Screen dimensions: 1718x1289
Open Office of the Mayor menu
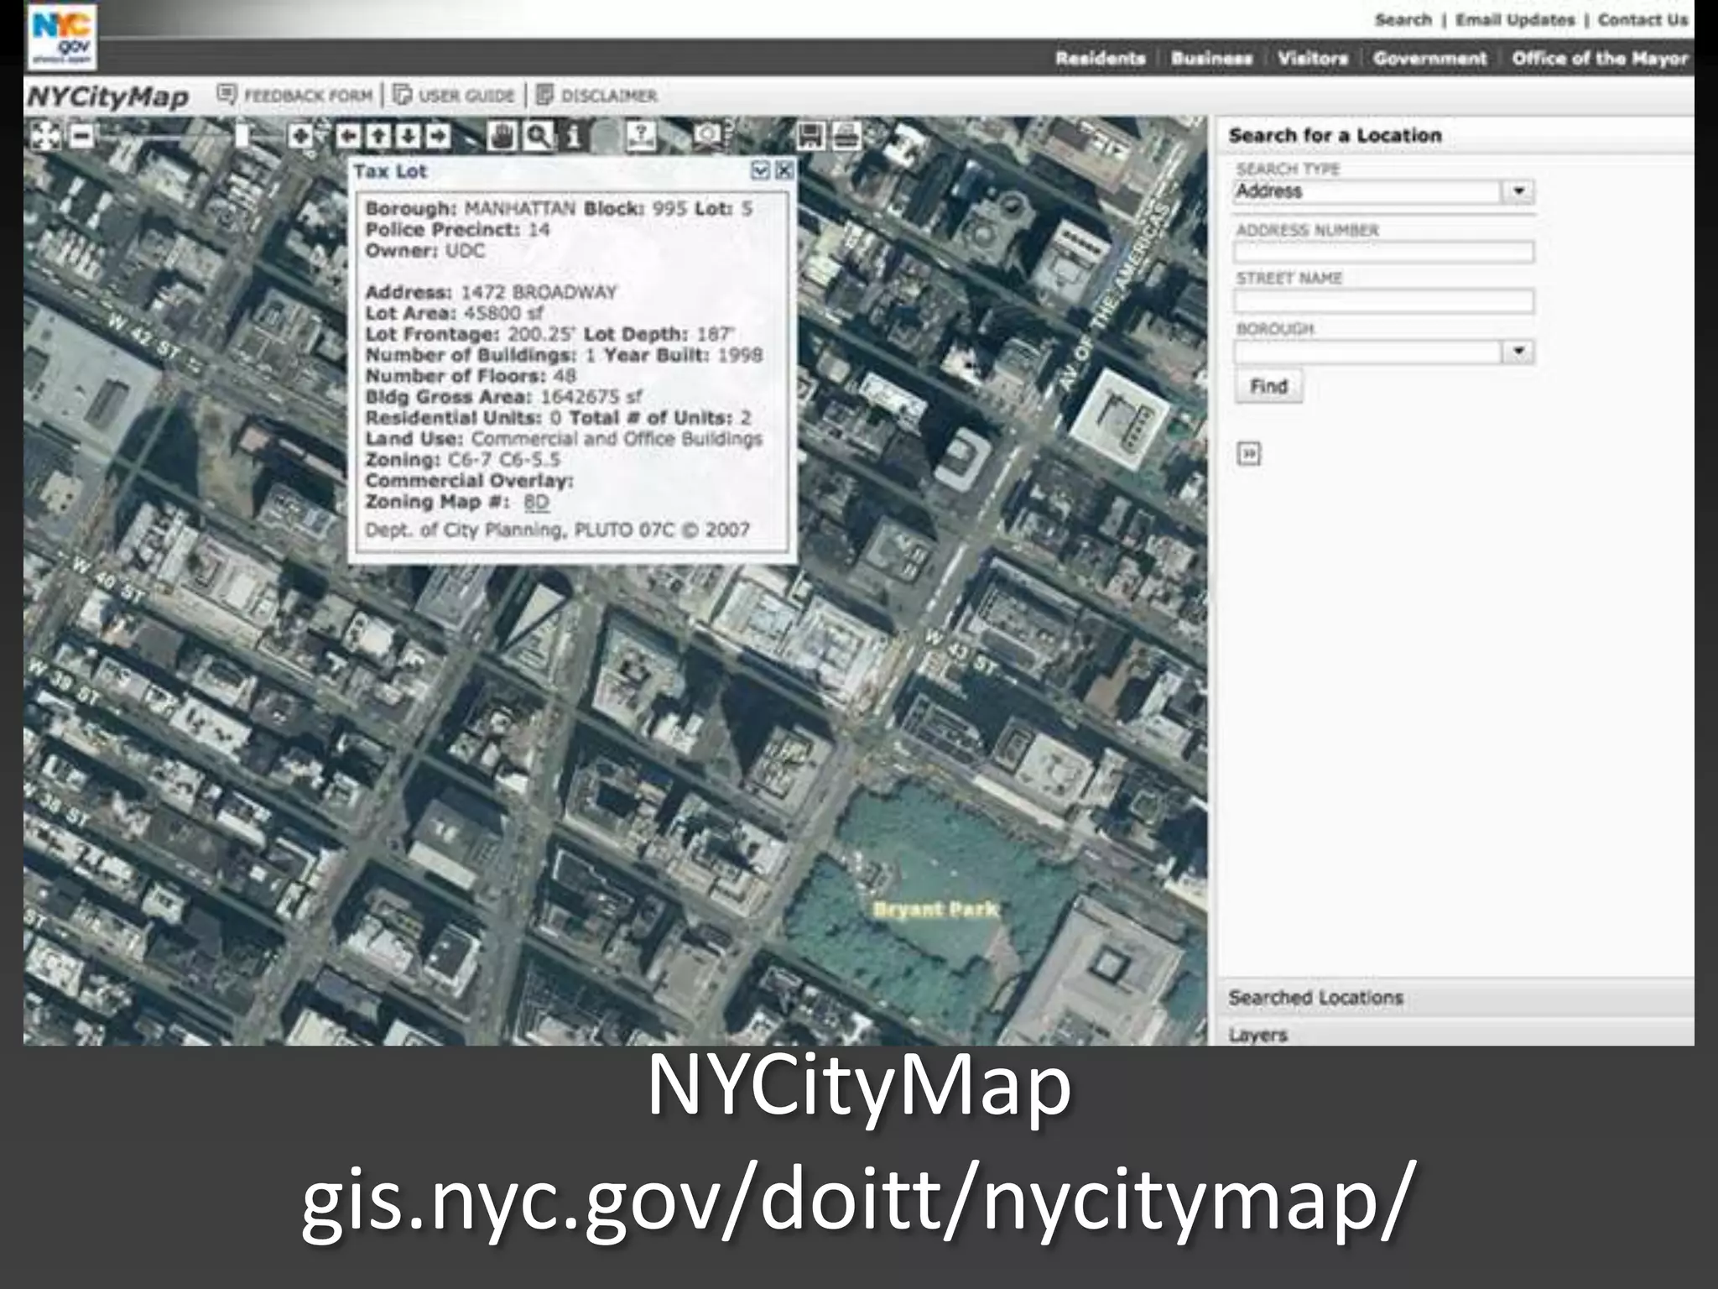coord(1600,59)
